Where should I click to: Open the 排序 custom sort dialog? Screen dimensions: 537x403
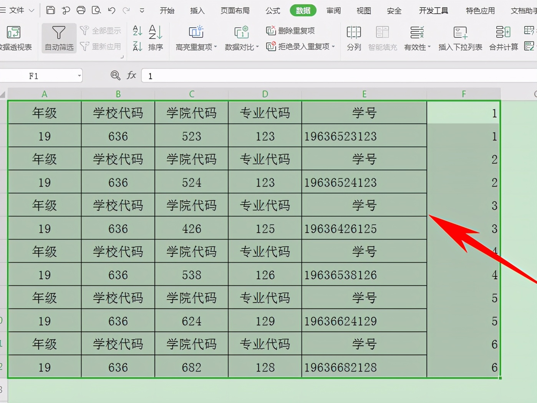pos(156,38)
